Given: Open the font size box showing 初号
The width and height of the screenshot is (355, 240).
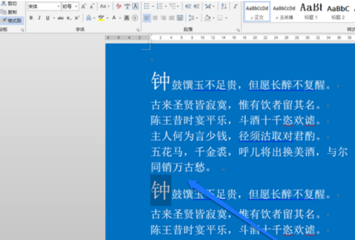Looking at the screenshot, I should coord(70,6).
